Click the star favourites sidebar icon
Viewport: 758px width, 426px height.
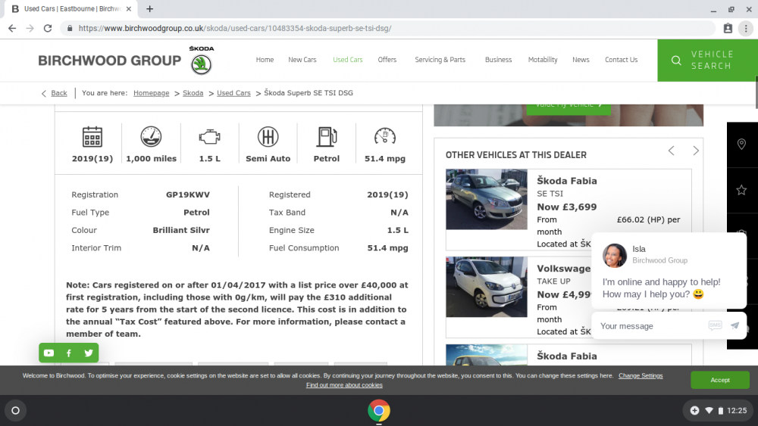[x=741, y=190]
